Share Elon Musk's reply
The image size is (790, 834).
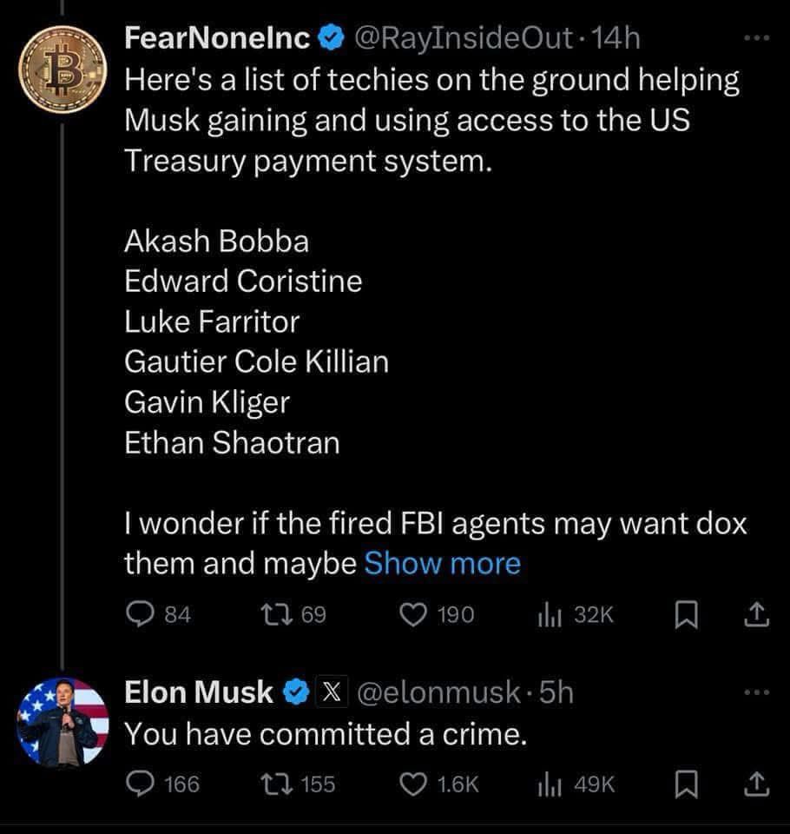click(754, 784)
